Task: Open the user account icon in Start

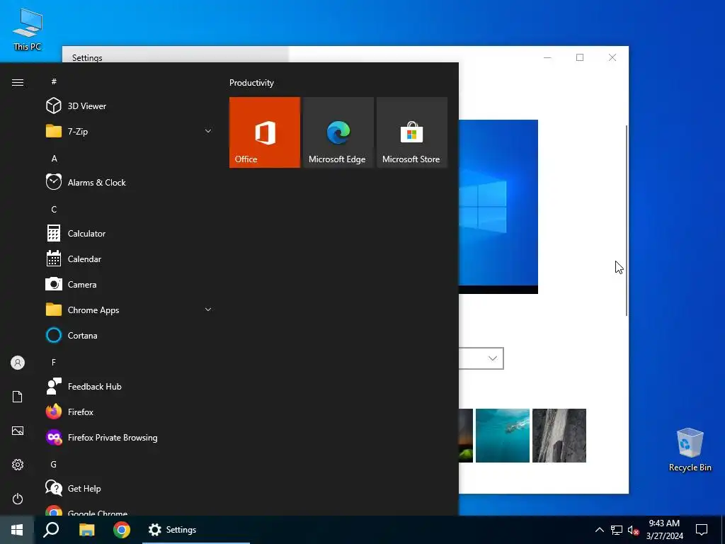Action: (x=18, y=363)
